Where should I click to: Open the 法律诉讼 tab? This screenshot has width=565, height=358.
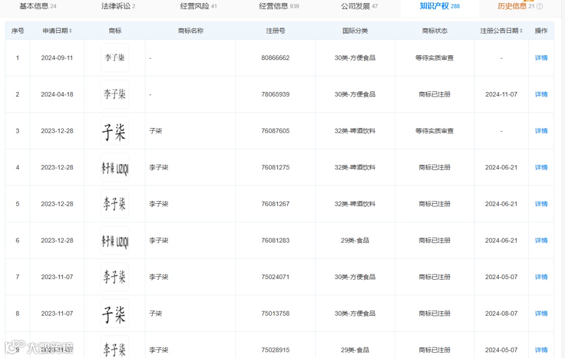[113, 6]
